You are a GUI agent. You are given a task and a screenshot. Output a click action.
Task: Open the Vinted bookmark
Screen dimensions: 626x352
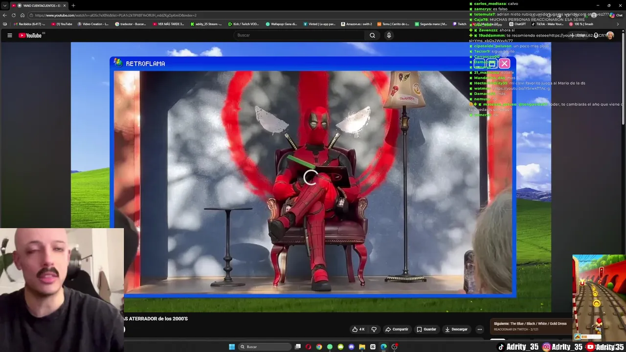pos(319,24)
